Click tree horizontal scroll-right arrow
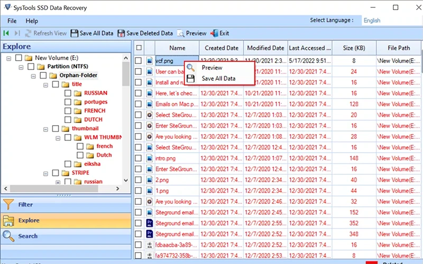Image resolution: width=423 pixels, height=264 pixels. 117,188
